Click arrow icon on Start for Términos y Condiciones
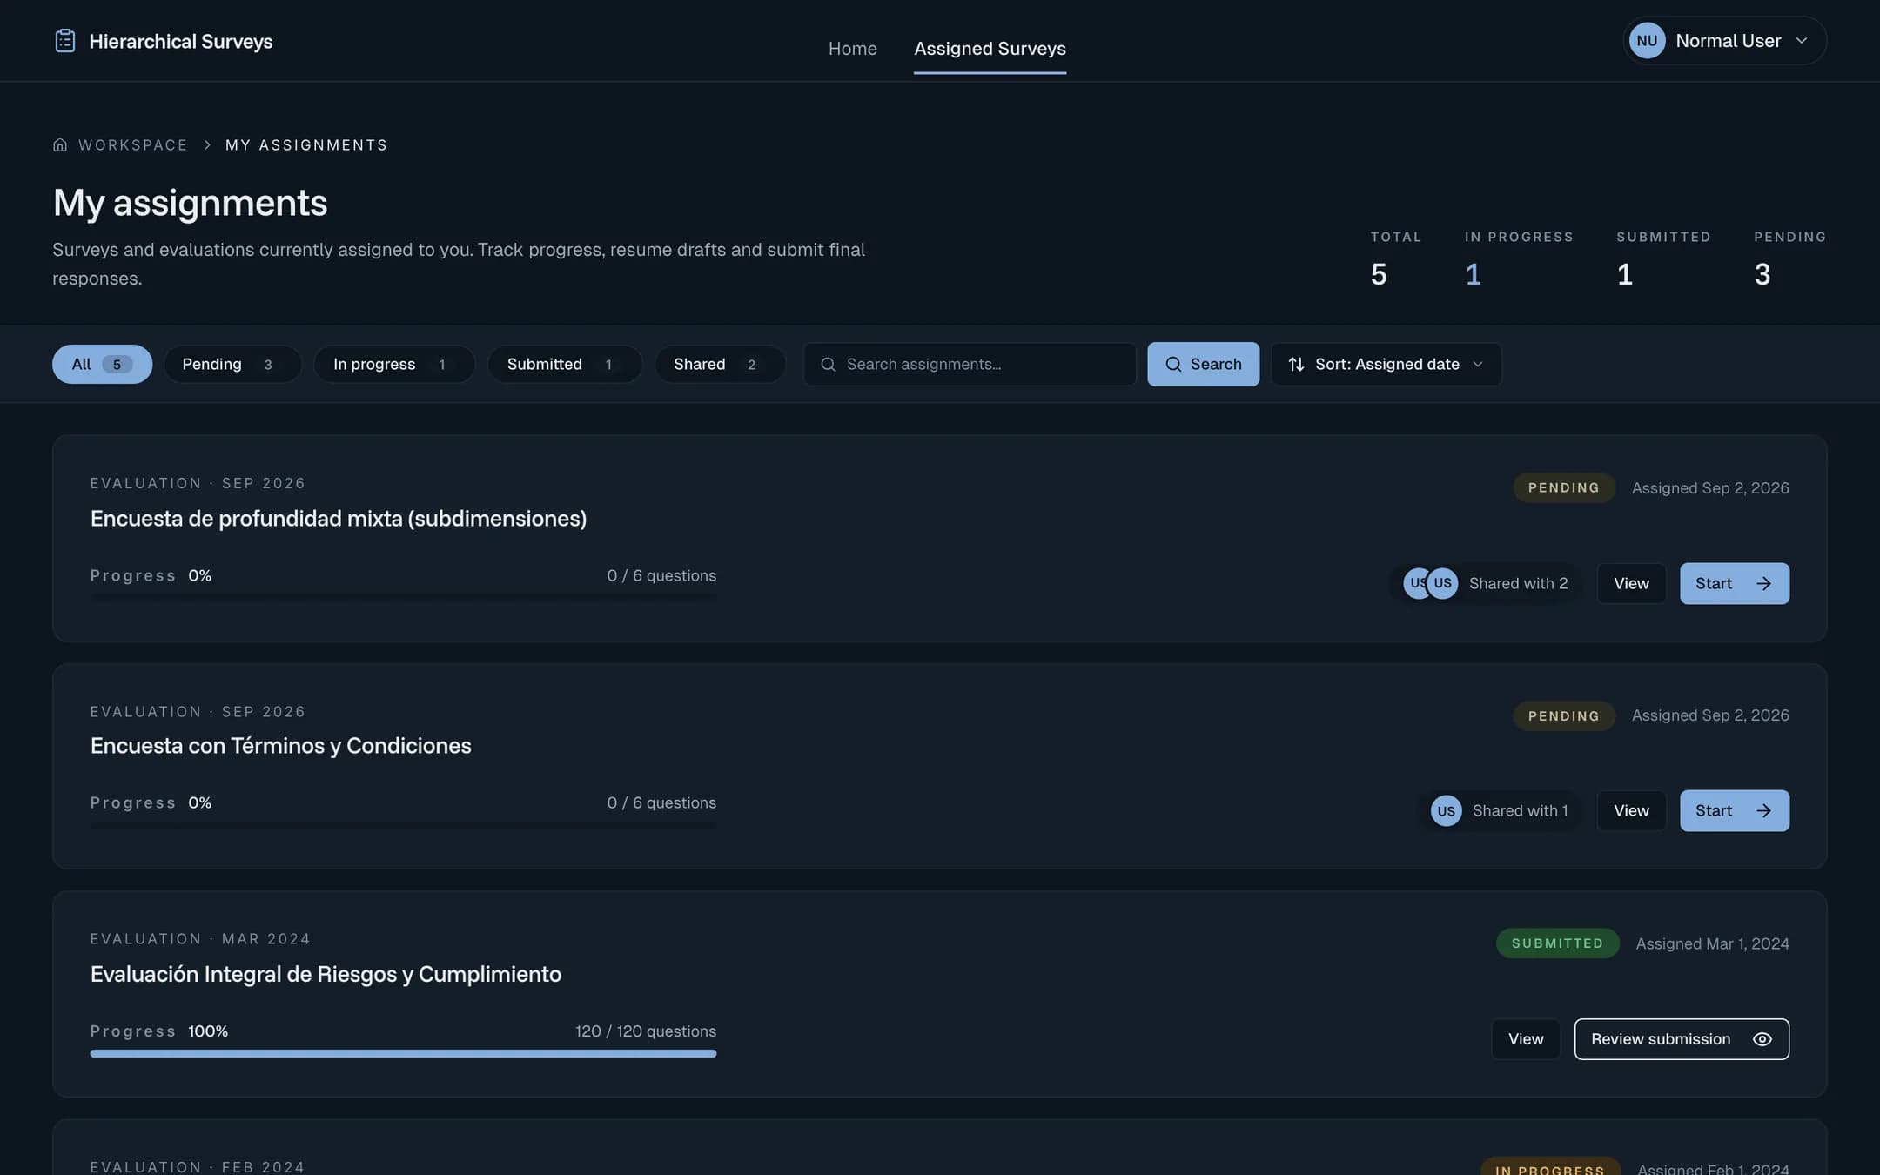 1763,811
